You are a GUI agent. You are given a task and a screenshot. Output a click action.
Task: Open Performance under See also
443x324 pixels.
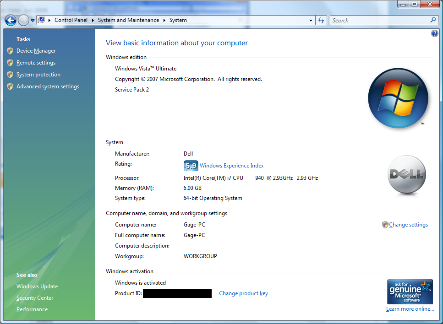tap(32, 309)
